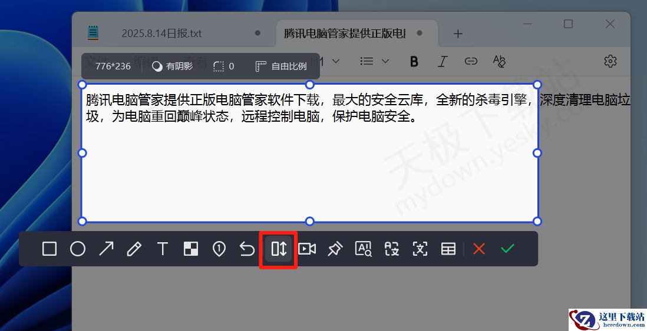Toggle the 有阴影 shadow option
647x331 pixels.
tap(172, 66)
